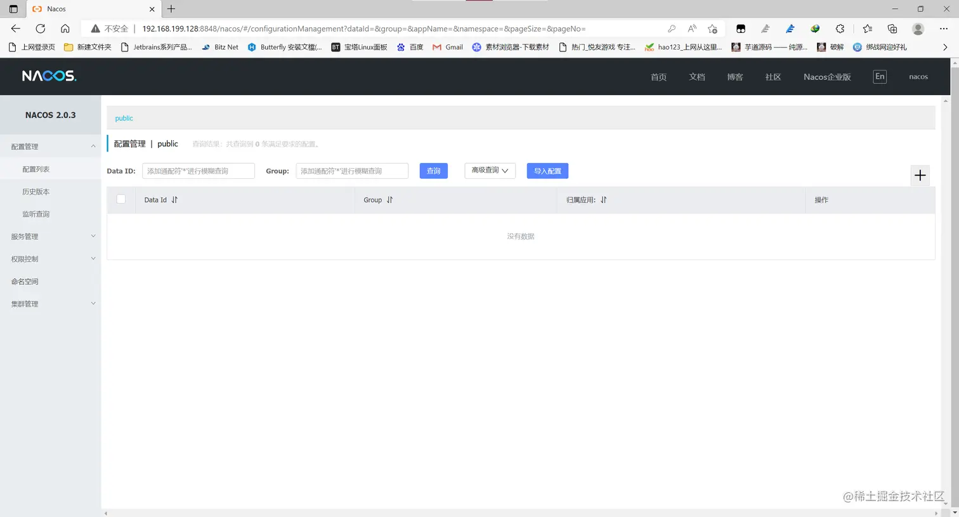This screenshot has width=959, height=517.
Task: Open Bitz Net bookmark
Action: (x=220, y=47)
